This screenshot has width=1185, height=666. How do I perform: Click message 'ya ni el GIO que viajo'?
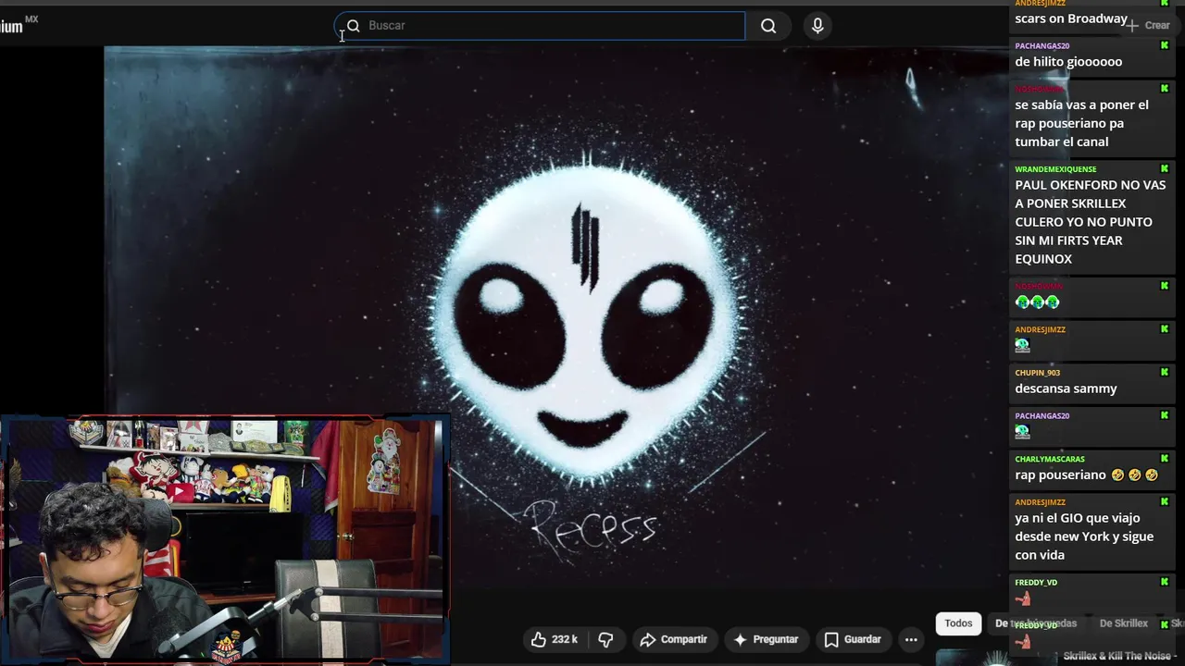click(1084, 536)
